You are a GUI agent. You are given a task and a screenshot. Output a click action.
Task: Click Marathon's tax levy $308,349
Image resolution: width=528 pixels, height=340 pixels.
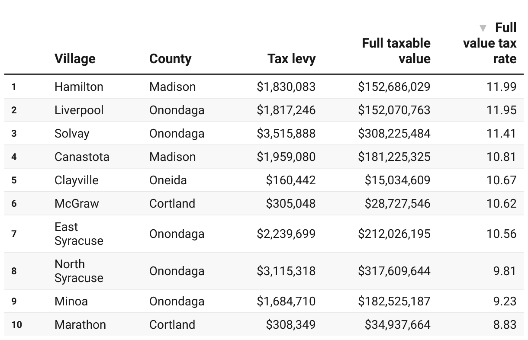pos(291,324)
